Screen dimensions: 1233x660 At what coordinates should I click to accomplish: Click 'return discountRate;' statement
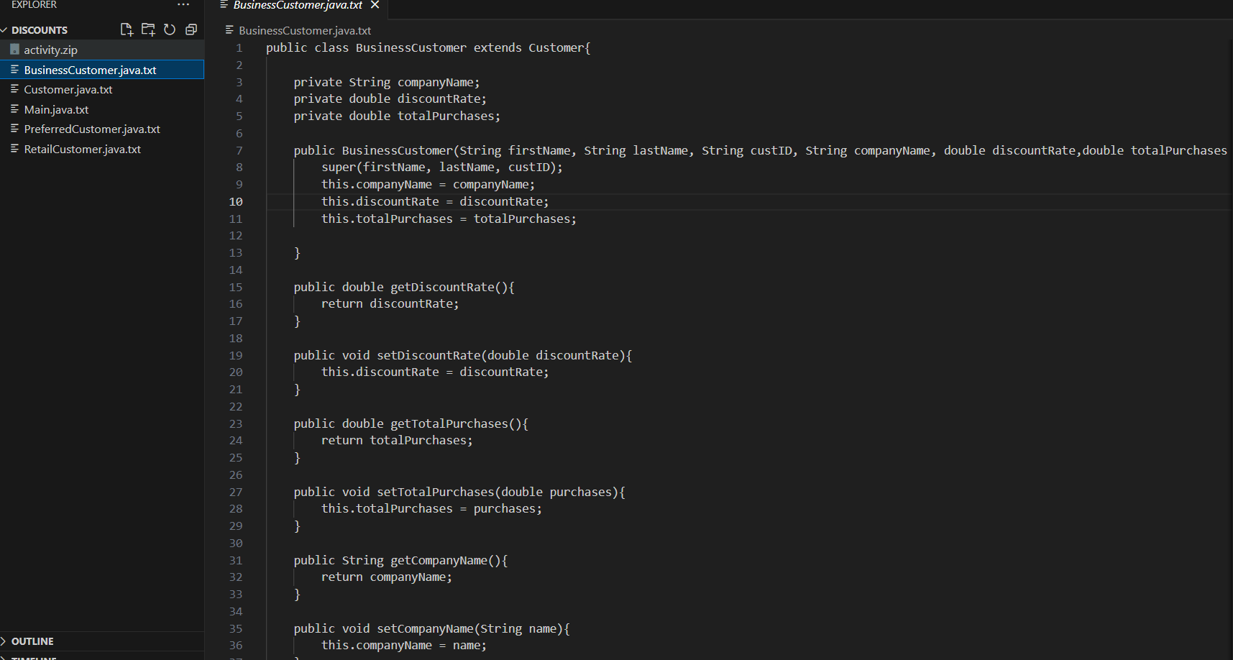click(x=390, y=304)
